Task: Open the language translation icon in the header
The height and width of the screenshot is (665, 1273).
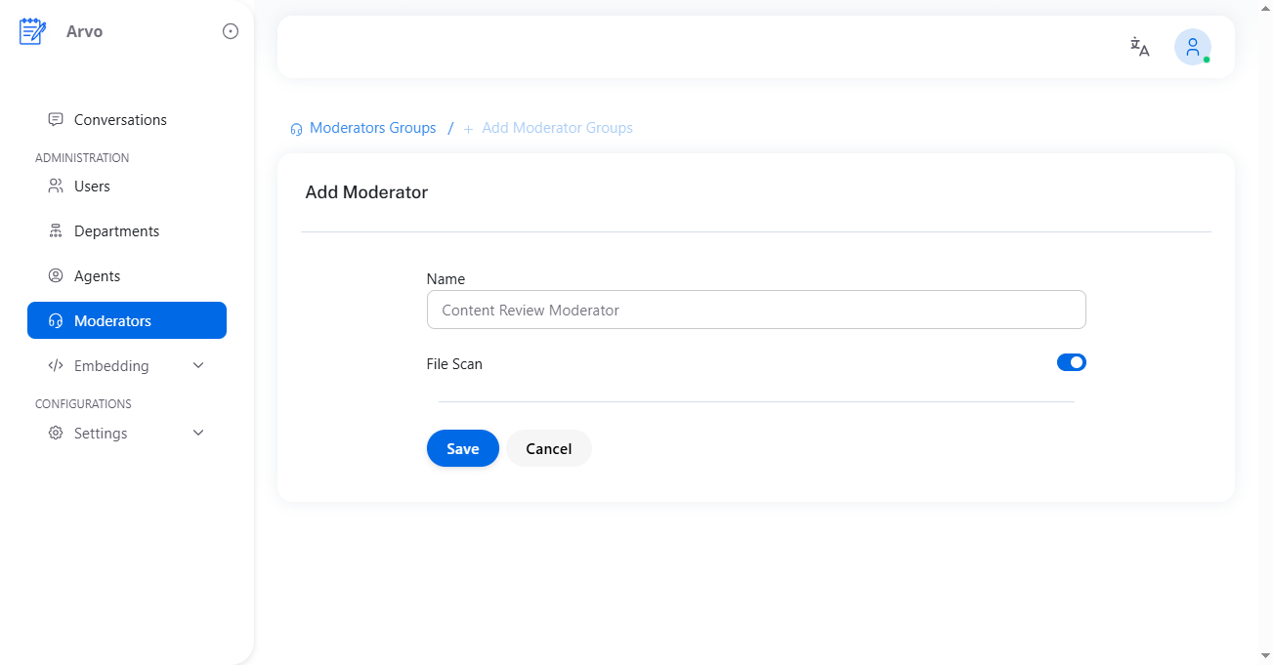Action: (1139, 46)
